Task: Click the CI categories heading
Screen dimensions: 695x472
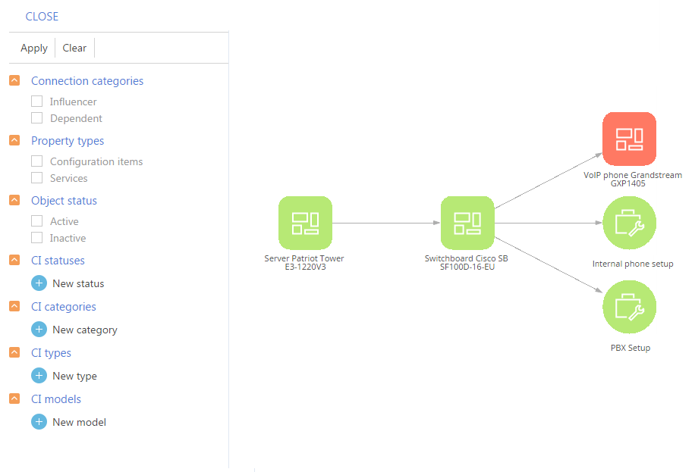Action: (64, 307)
